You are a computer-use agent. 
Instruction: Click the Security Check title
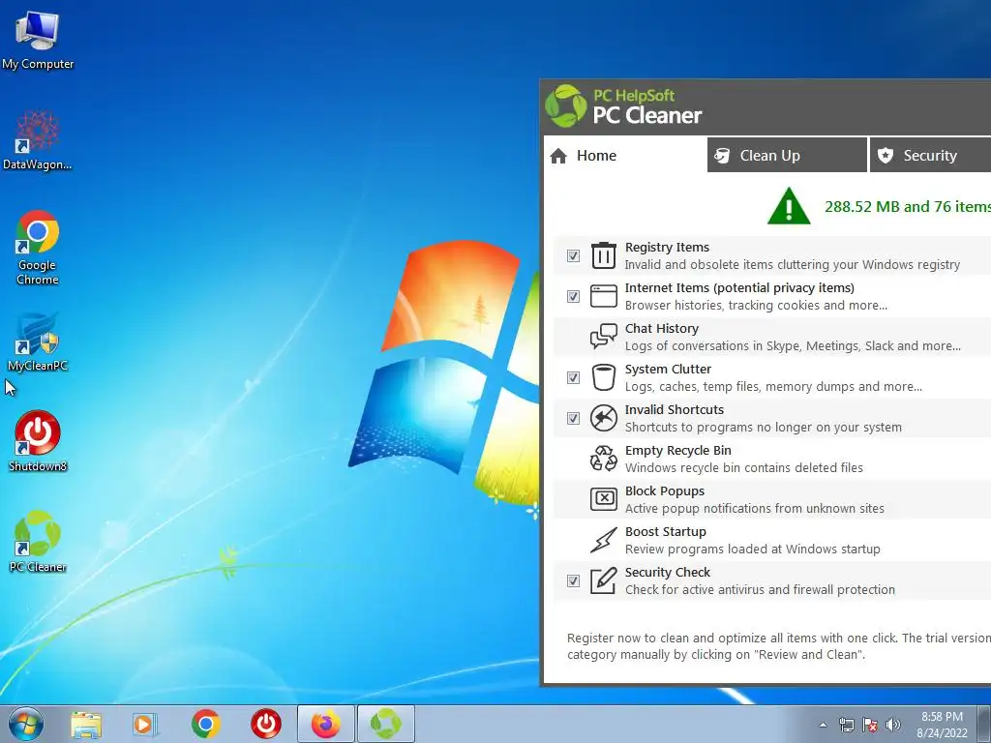668,572
